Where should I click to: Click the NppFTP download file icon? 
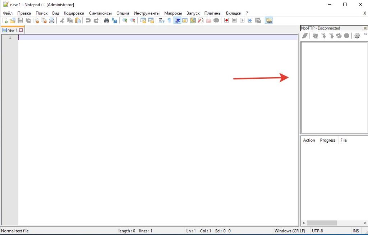[323, 36]
